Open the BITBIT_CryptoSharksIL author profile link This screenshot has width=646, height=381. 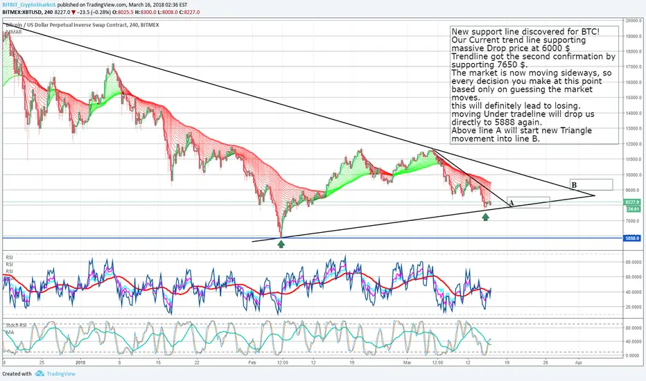(x=28, y=5)
